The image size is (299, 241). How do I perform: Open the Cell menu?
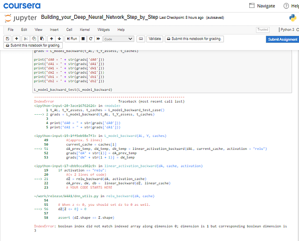[69, 29]
